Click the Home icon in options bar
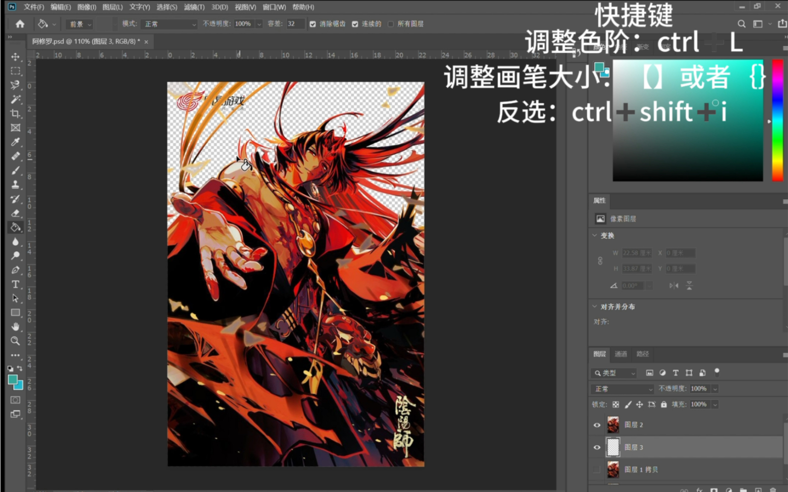Viewport: 788px width, 492px height. (x=20, y=24)
